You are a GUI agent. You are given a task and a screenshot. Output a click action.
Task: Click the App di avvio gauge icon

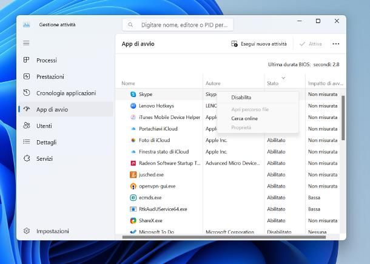click(27, 109)
